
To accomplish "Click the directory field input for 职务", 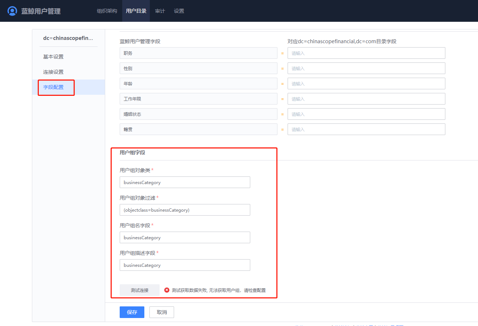I will (366, 53).
